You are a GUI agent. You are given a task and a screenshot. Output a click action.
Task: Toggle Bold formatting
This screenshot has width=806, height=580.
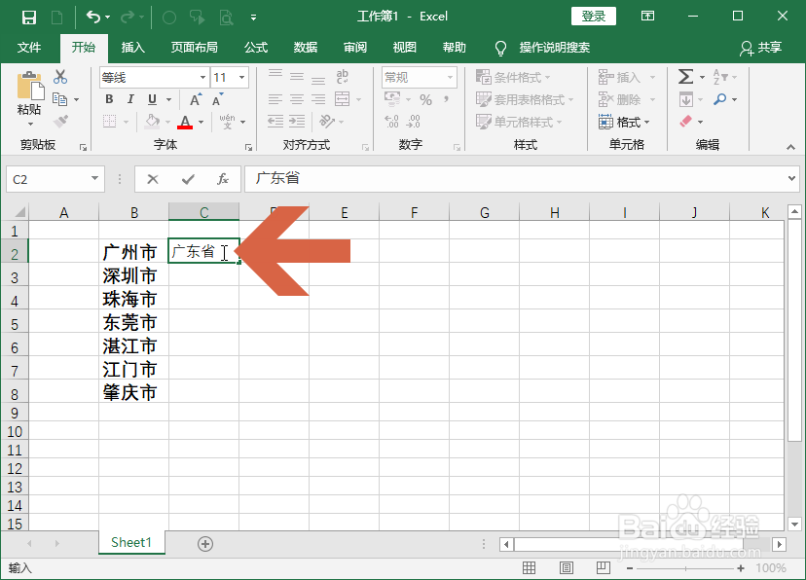coord(109,99)
